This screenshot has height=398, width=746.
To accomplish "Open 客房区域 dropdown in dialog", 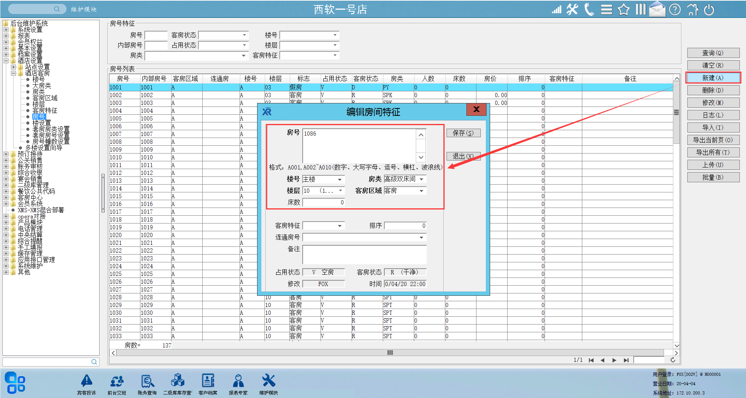I will point(421,191).
